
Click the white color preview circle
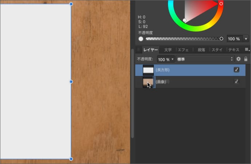pos(141,39)
